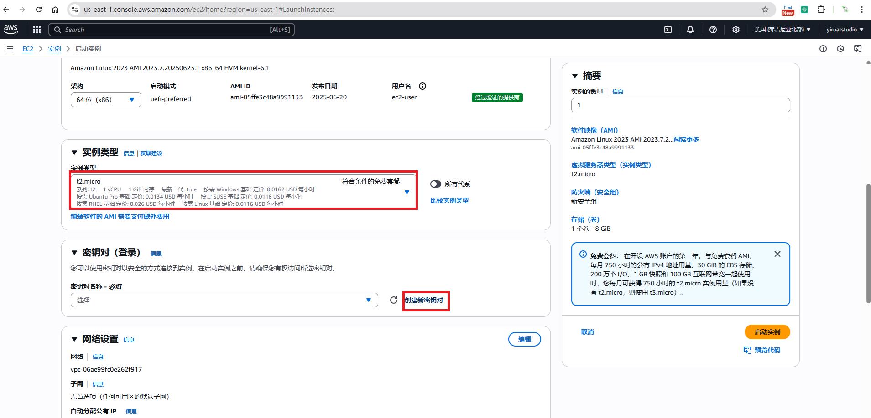Screen dimensions: 871x418
Task: Open 软件映像（AMI）summary link
Action: (x=595, y=130)
